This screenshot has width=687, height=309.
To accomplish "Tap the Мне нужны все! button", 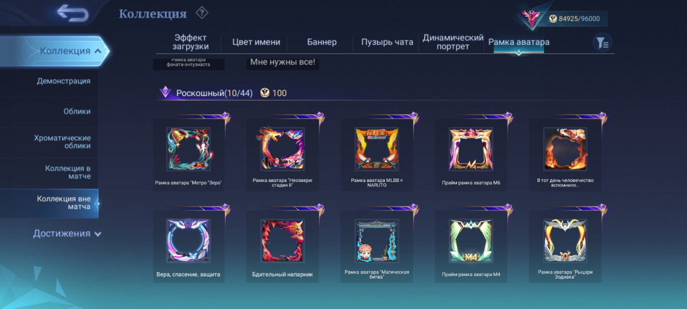I will point(282,62).
